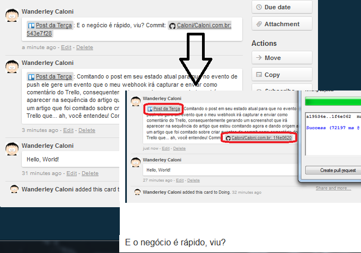
Task: Edit the comment posted a minute ago
Action: (x=65, y=47)
